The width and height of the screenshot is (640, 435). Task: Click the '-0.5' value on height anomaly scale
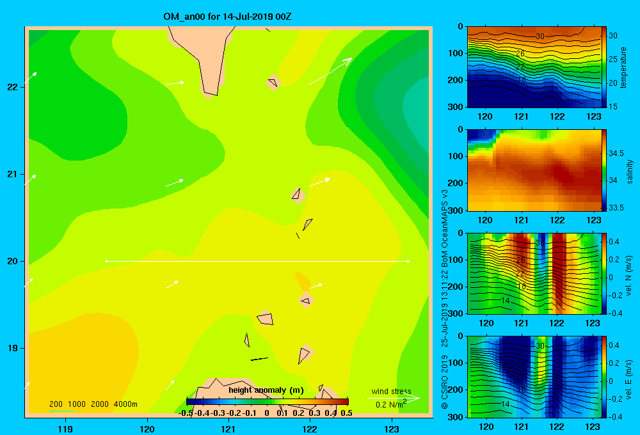tap(186, 413)
